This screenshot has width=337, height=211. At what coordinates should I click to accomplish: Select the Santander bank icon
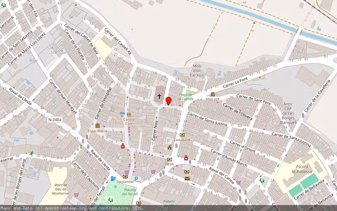pos(125,177)
